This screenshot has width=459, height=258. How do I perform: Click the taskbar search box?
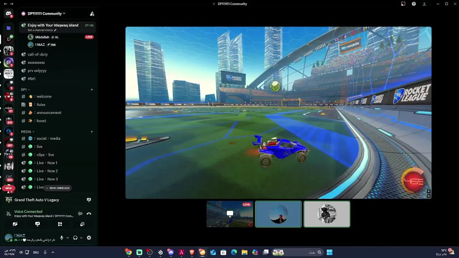tap(298, 252)
